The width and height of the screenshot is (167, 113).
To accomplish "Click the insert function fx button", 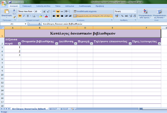I will [39, 24].
